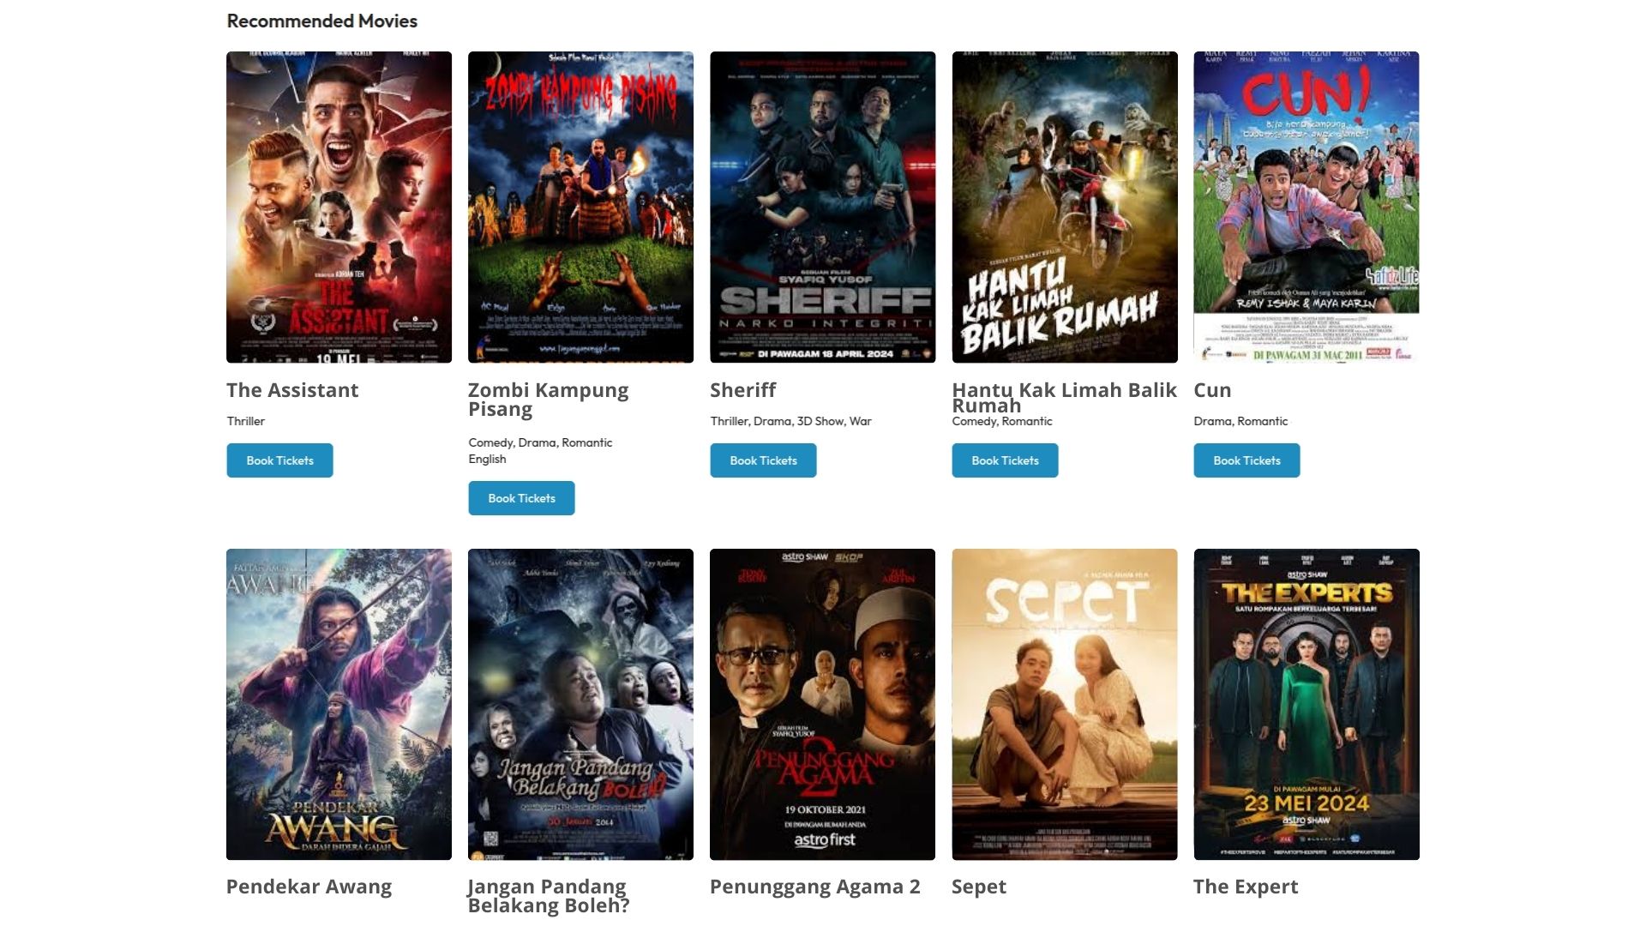
Task: Book tickets for Hantu Kak Limah
Action: [x=1005, y=460]
